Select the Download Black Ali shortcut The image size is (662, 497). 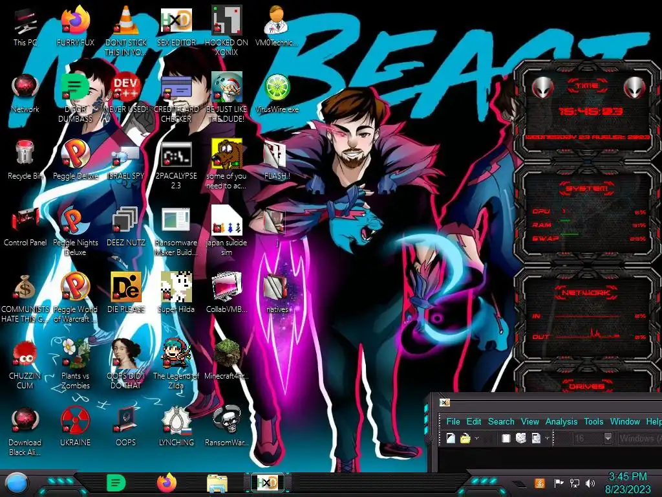25,431
